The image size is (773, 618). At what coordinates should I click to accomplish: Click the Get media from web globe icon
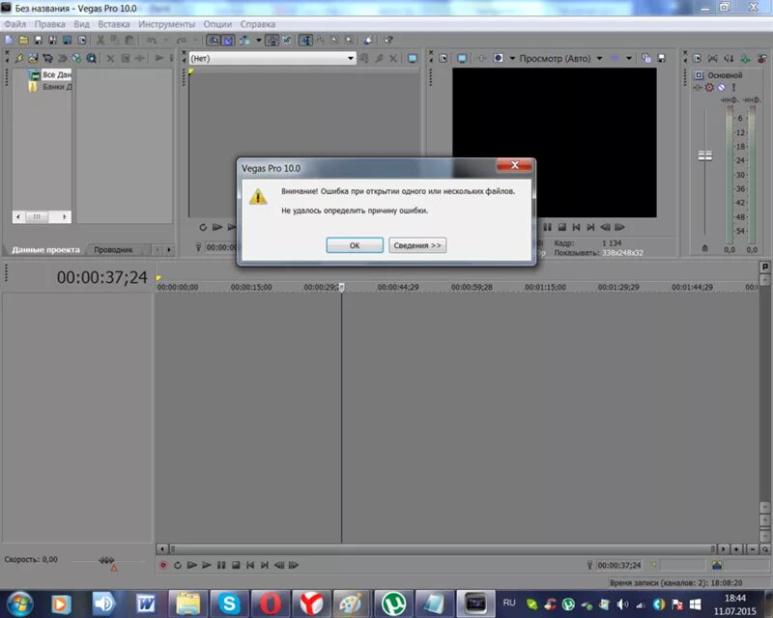(76, 58)
